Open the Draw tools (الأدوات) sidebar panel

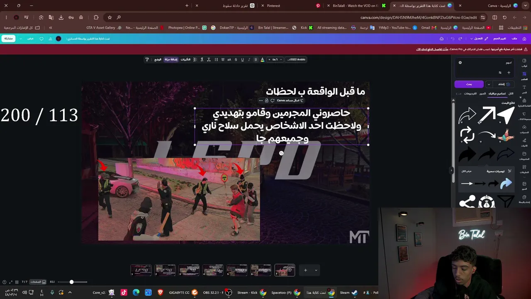[x=524, y=142]
